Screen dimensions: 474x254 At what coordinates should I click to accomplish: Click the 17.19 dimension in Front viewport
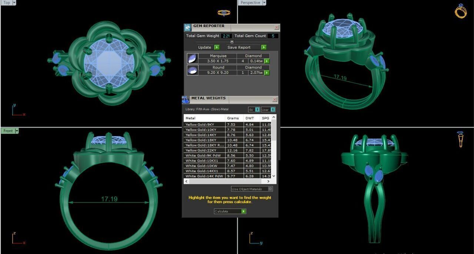(109, 199)
